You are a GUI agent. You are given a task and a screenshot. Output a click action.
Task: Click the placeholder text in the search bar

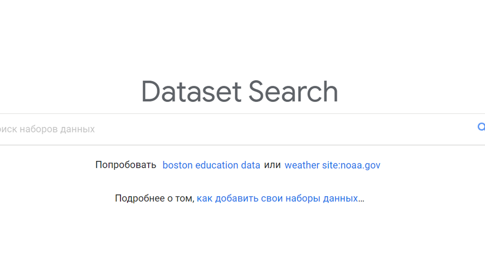click(x=48, y=129)
